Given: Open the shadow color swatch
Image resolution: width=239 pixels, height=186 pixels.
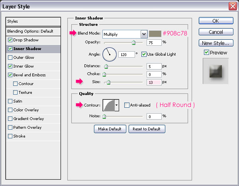Looking at the screenshot, I should [x=155, y=34].
